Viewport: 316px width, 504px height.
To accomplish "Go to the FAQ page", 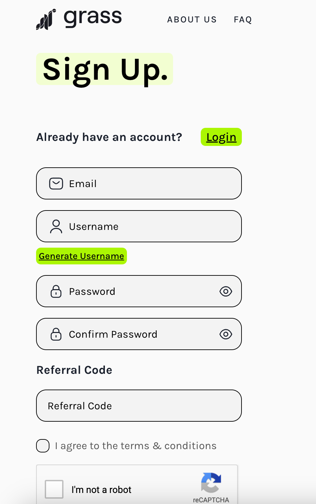I will click(243, 20).
